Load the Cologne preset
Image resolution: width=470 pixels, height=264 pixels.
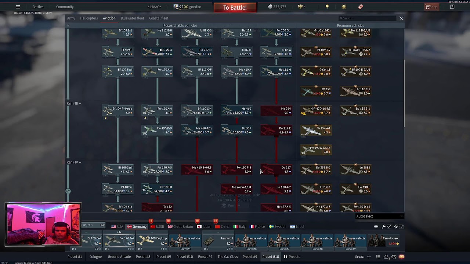pos(95,257)
